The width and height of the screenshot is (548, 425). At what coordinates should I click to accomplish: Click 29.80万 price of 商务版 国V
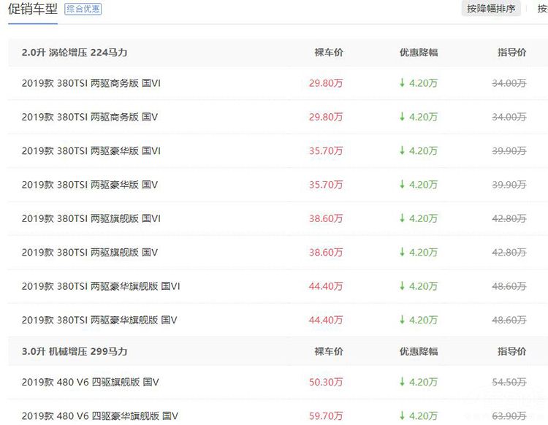pos(326,117)
